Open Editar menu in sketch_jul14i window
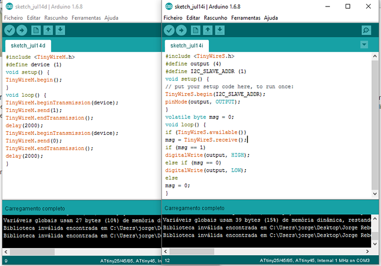This screenshot has width=381, height=266. (193, 18)
